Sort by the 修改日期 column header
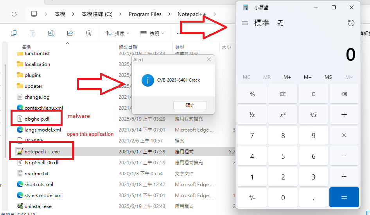This screenshot has height=215, width=370. coord(128,47)
